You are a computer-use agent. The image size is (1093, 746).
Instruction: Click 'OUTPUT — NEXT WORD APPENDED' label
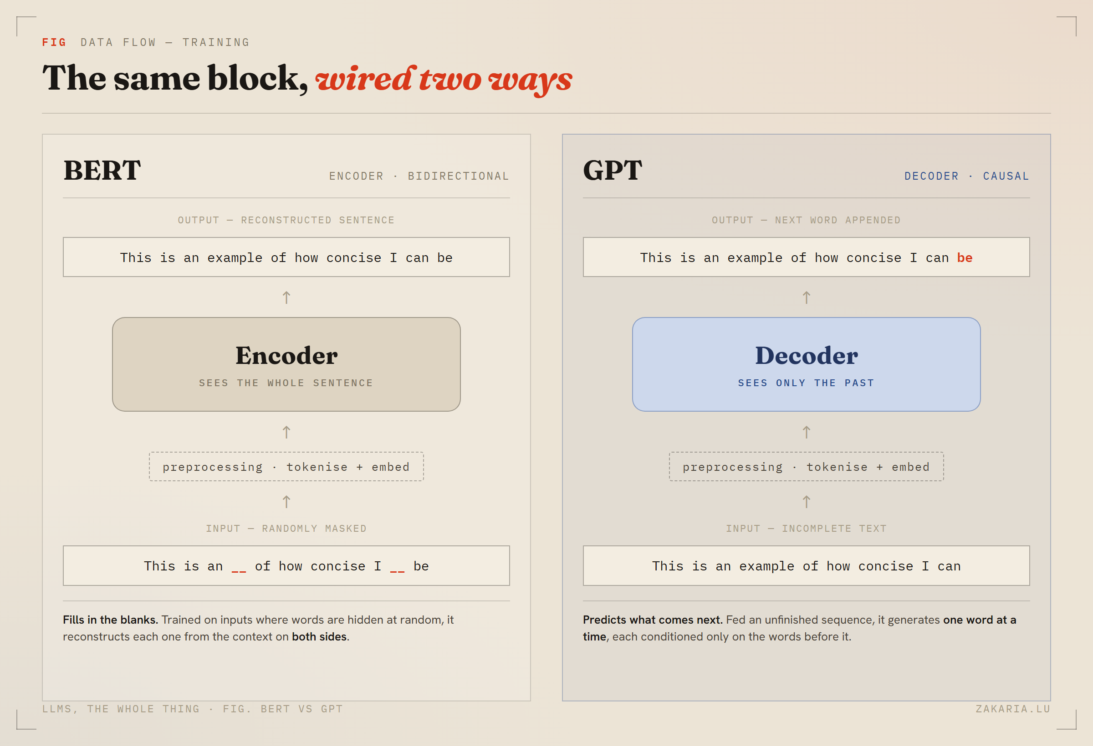coord(806,220)
